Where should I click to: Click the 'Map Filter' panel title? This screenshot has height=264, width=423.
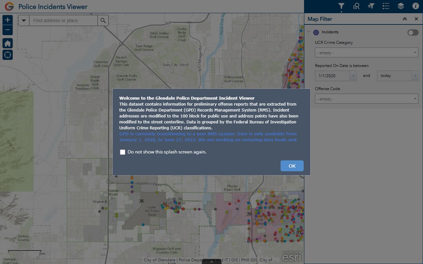coord(320,19)
